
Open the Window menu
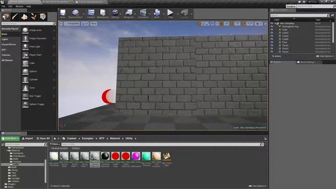point(19,6)
